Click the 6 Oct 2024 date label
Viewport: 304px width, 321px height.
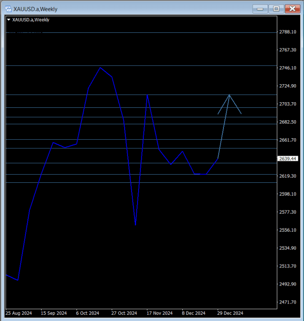click(88, 313)
